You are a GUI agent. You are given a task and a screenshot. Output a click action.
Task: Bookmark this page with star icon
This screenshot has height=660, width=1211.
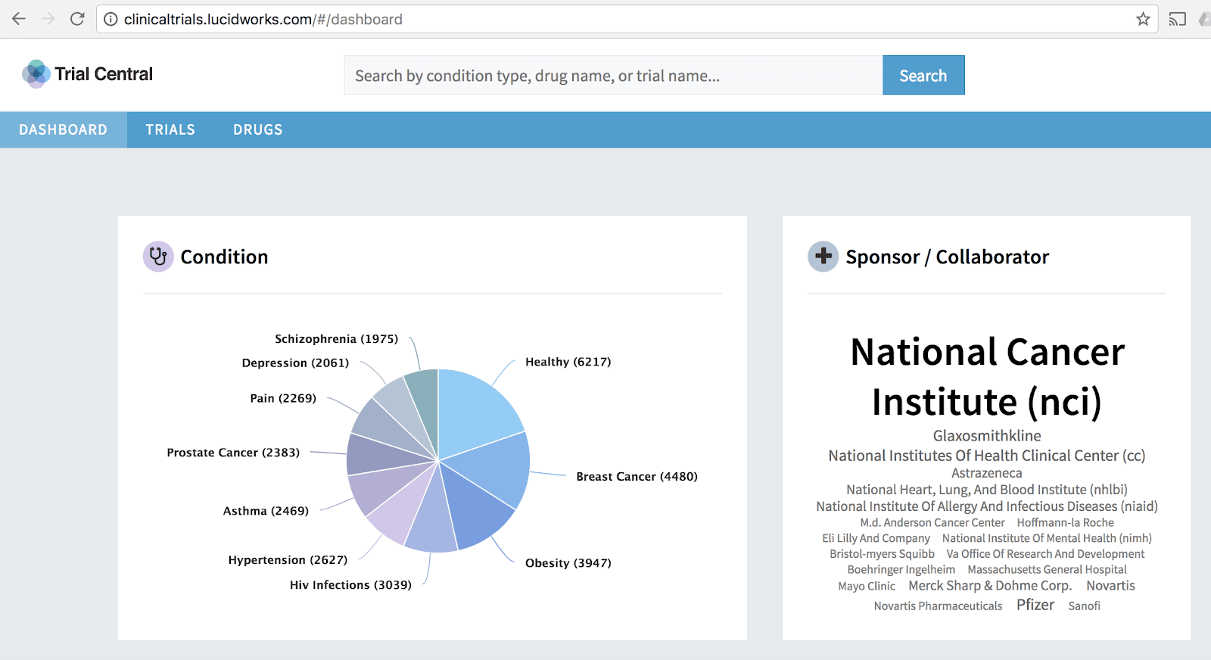click(1143, 19)
